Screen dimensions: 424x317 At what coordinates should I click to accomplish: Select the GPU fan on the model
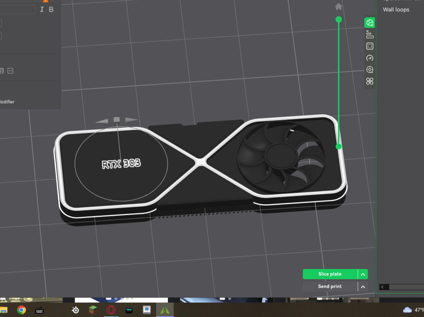pyautogui.click(x=281, y=156)
